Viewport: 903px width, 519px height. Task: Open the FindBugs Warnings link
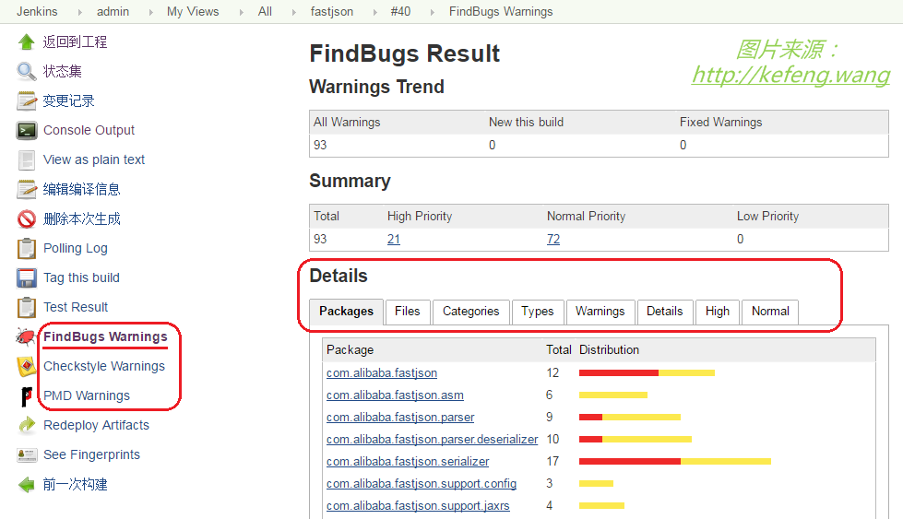click(x=105, y=336)
